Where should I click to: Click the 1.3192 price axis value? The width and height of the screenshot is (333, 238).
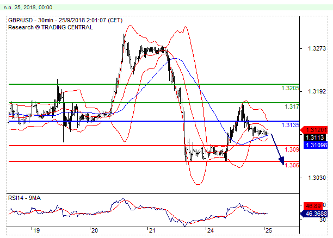317,91
